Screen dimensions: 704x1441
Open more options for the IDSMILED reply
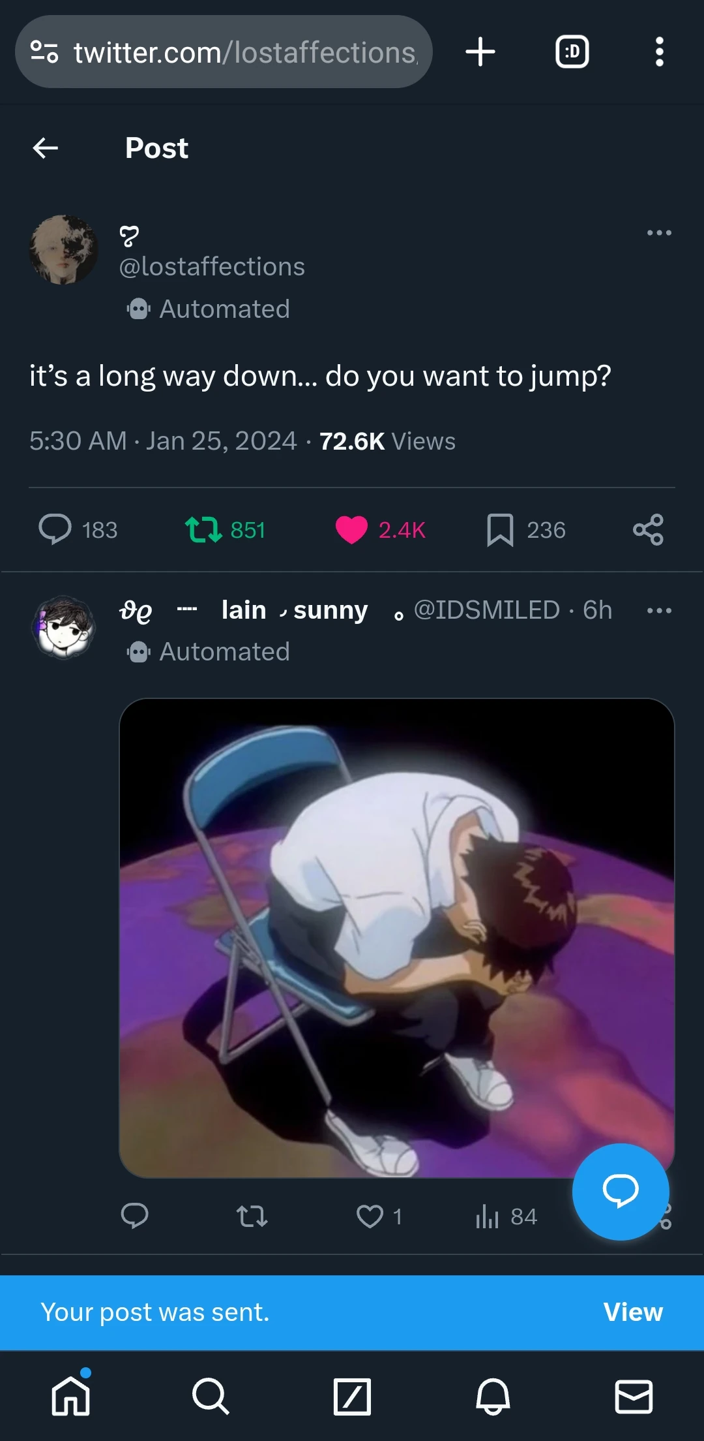[x=659, y=611]
